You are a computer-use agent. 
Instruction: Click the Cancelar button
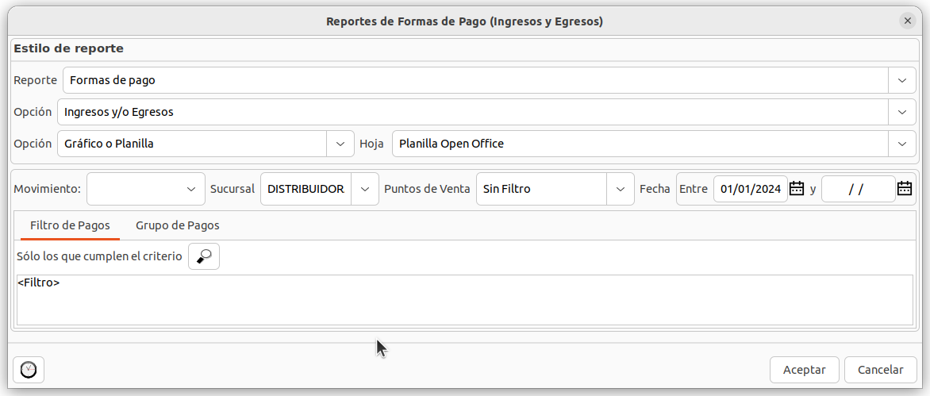tap(881, 370)
